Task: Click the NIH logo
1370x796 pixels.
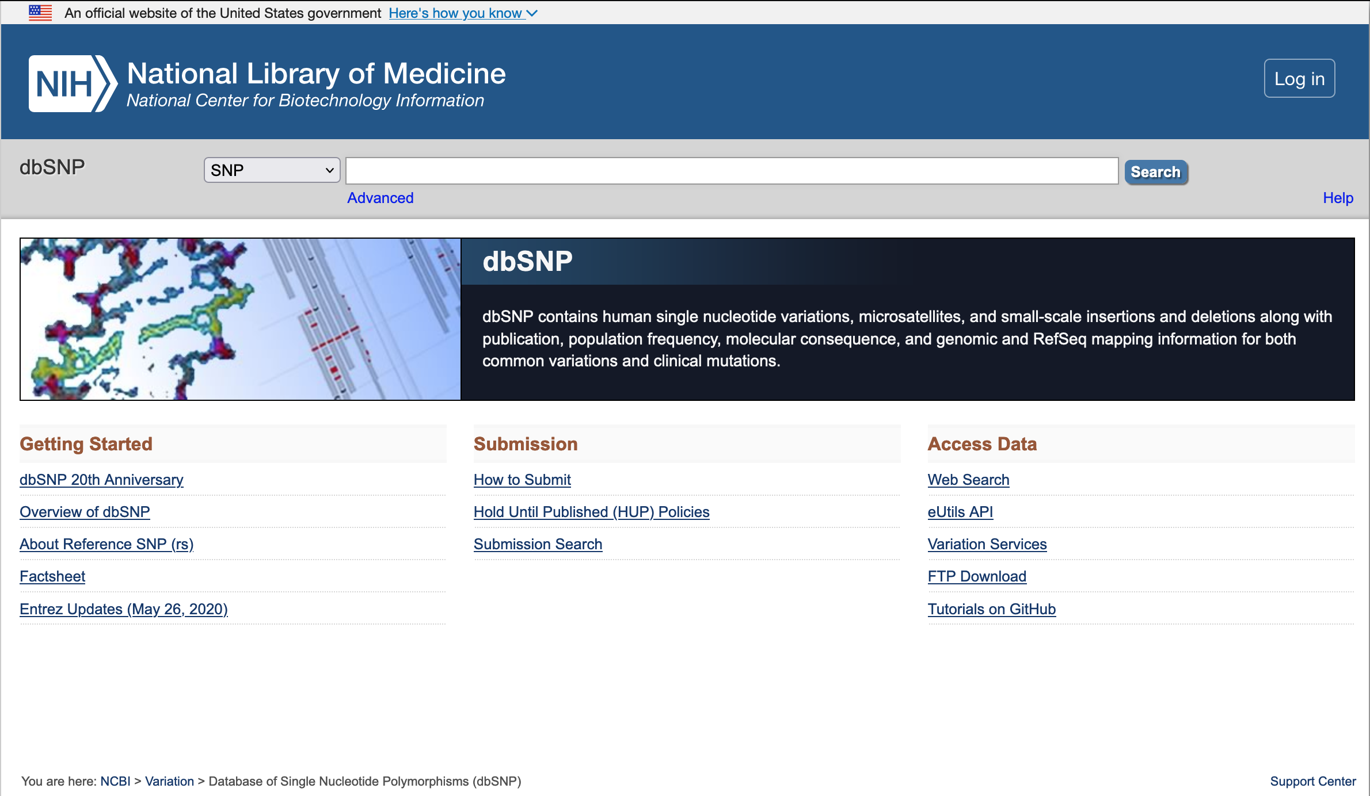Action: click(x=73, y=84)
